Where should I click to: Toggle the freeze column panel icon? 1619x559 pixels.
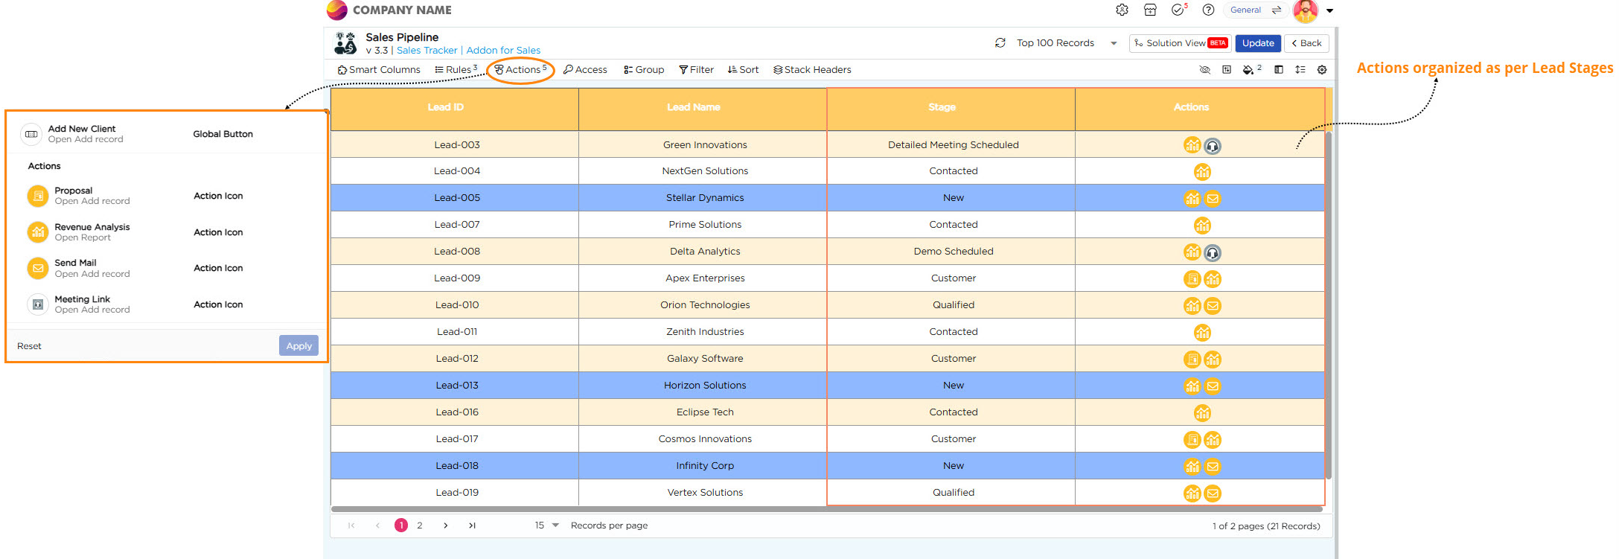1278,70
